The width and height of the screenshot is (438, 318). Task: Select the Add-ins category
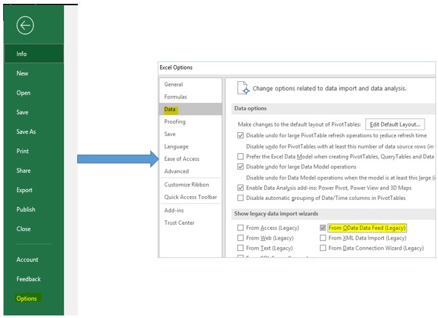(x=191, y=210)
